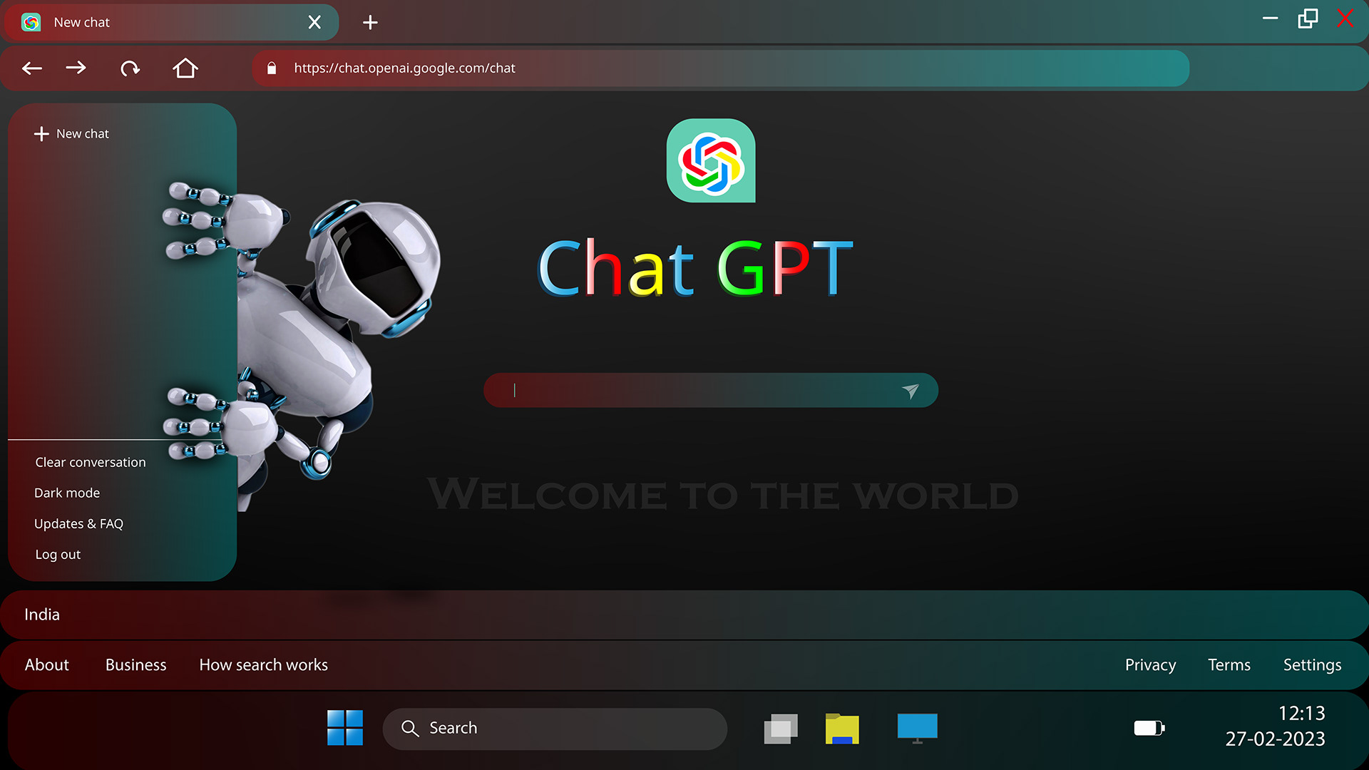Click How search works footer link
Viewport: 1369px width, 770px height.
tap(265, 664)
